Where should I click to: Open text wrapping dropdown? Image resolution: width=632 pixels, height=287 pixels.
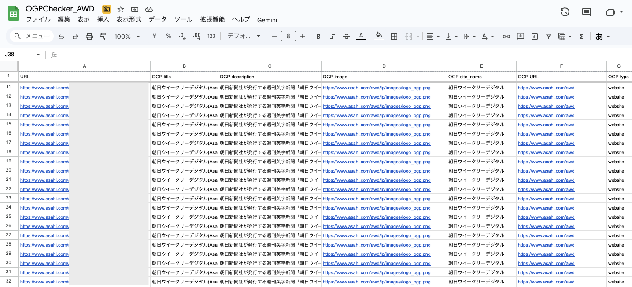[469, 37]
